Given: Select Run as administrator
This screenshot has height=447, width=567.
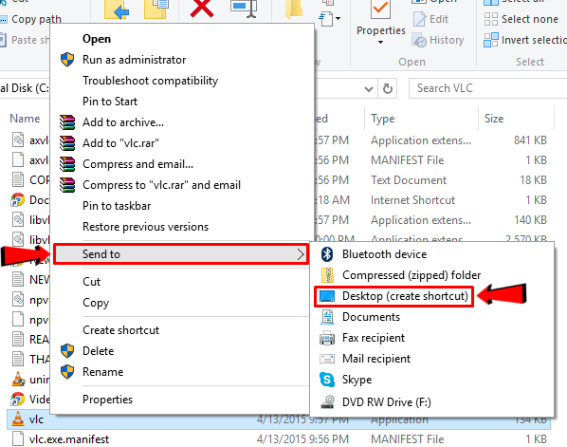Looking at the screenshot, I should [134, 60].
